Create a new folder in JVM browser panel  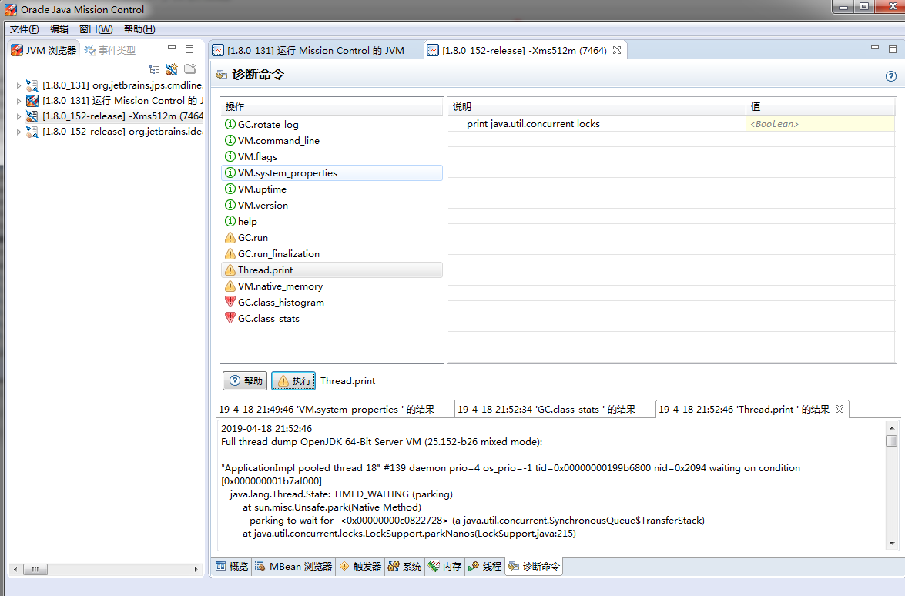click(x=189, y=69)
